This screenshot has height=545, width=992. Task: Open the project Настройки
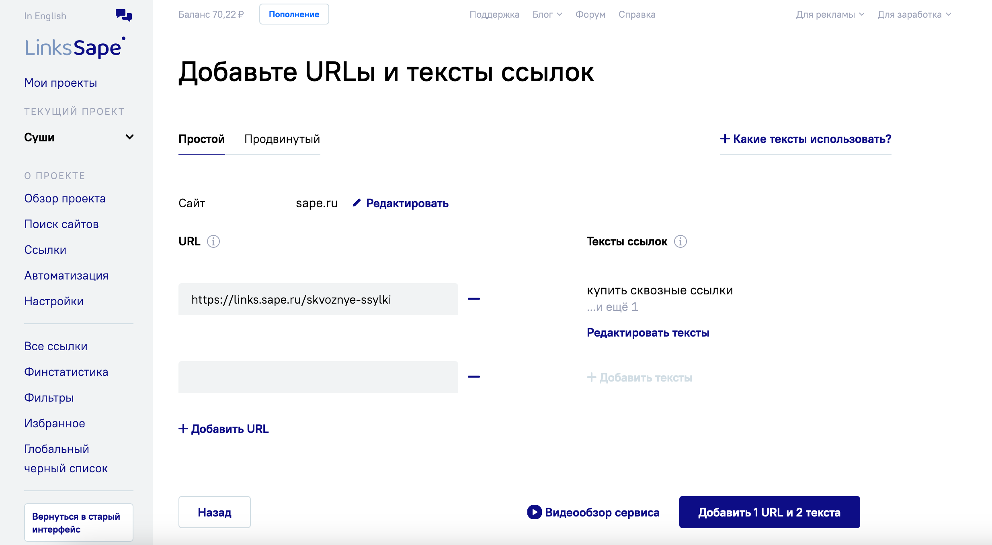54,301
